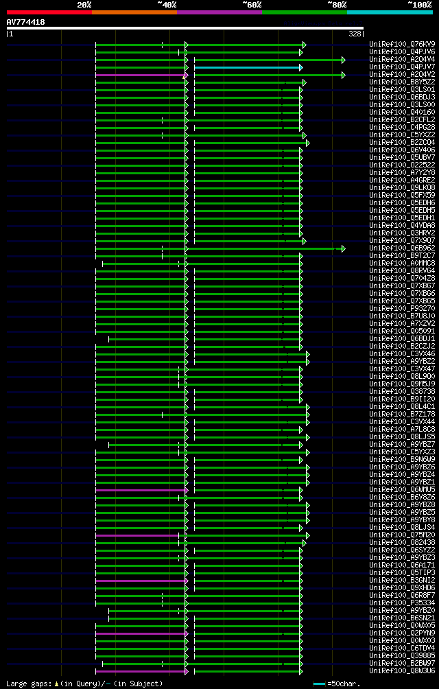Click the UniRef100_A4GRE2 label
The image size is (439, 689).
402,180
